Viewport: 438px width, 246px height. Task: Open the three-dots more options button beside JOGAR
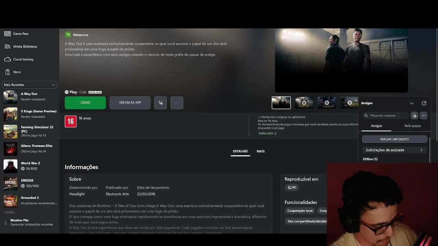(177, 102)
